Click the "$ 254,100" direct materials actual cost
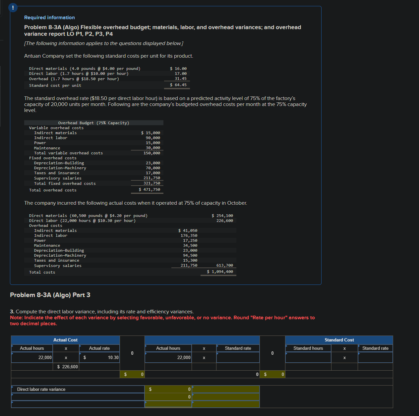The image size is (419, 416). tap(222, 216)
